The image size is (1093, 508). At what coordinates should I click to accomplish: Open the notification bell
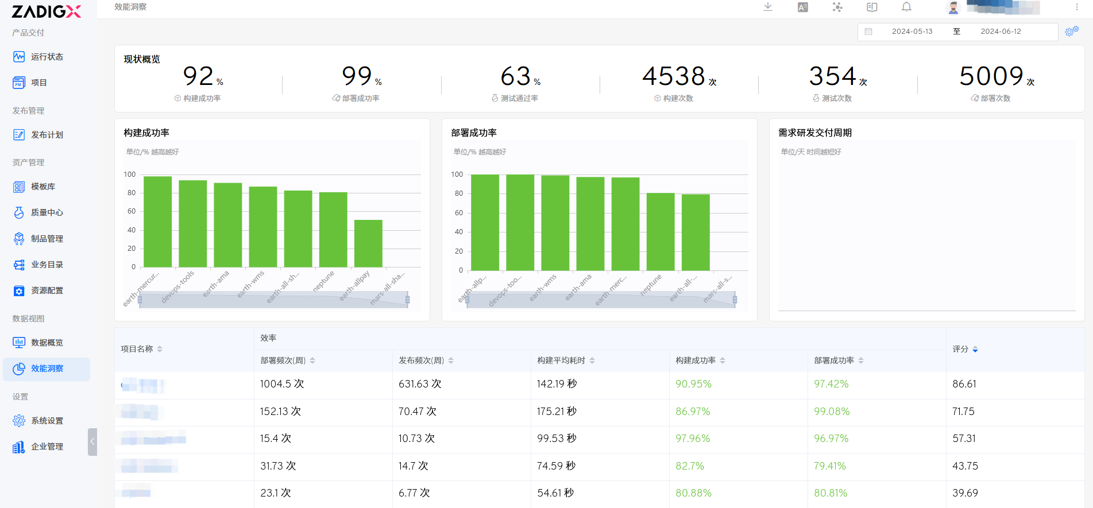(906, 7)
